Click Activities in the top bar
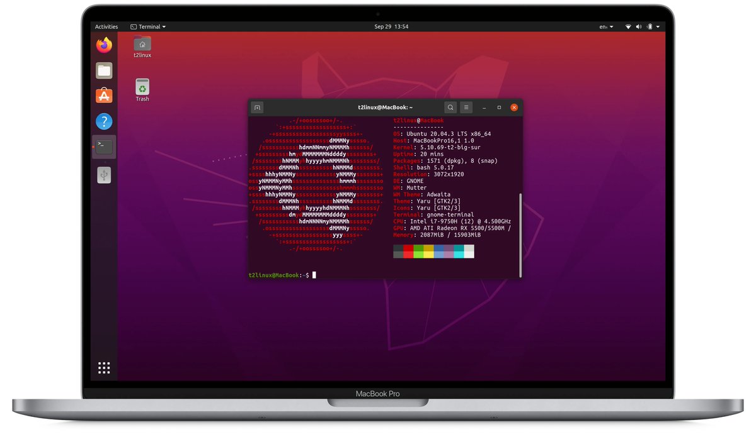Screen dimensions: 756x437 coord(106,27)
